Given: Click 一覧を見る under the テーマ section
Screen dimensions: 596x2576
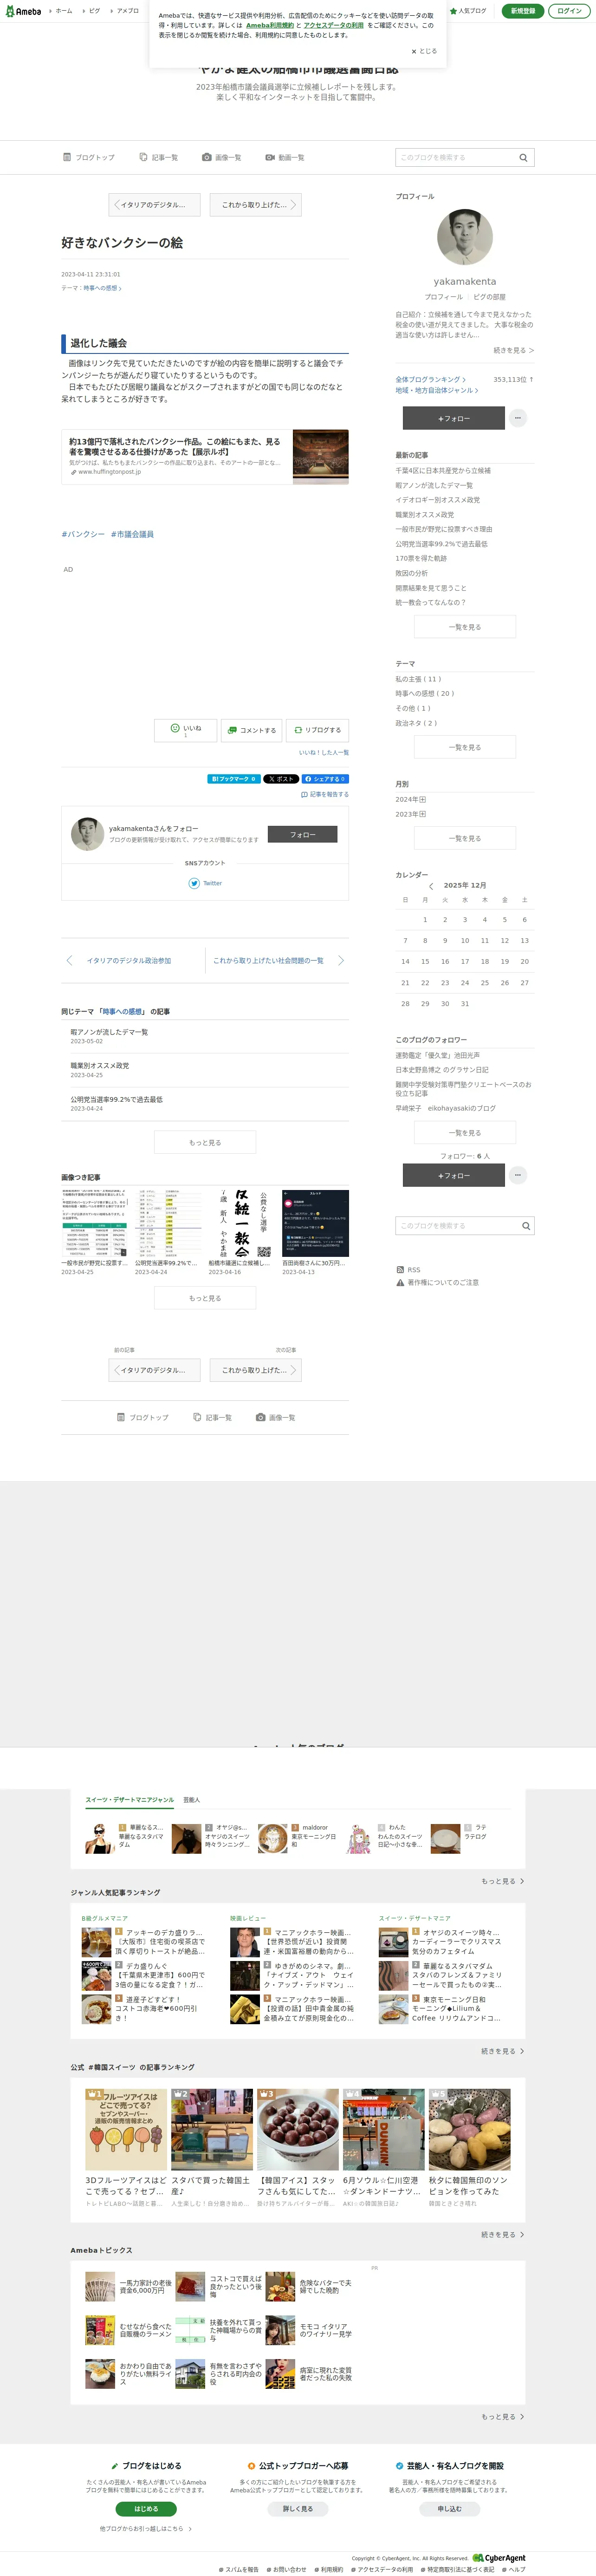Looking at the screenshot, I should [465, 747].
